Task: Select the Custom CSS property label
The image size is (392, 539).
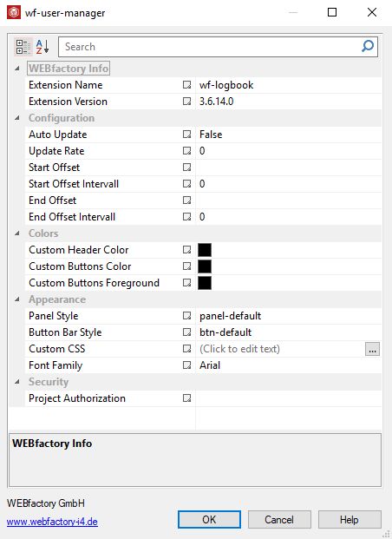Action: click(x=57, y=349)
